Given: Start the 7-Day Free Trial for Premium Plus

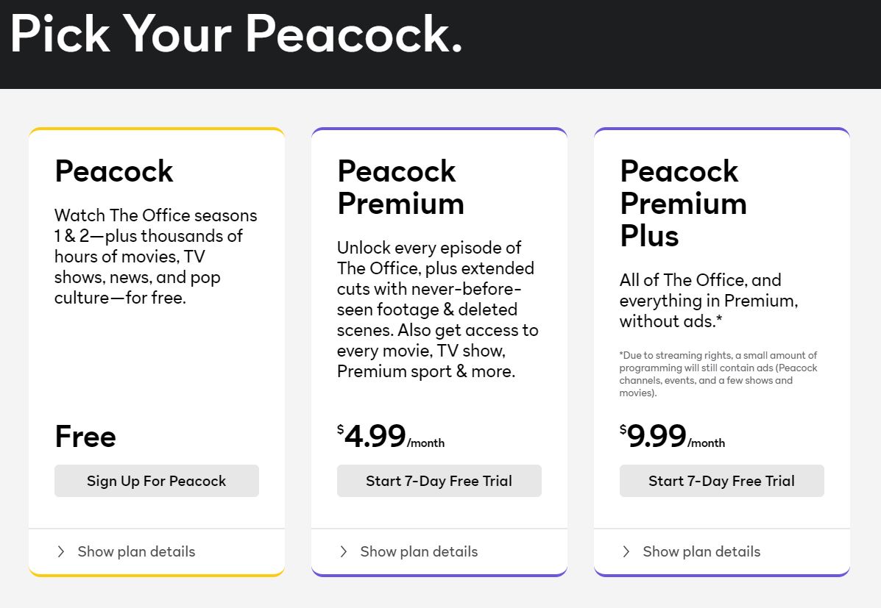Looking at the screenshot, I should pos(721,481).
